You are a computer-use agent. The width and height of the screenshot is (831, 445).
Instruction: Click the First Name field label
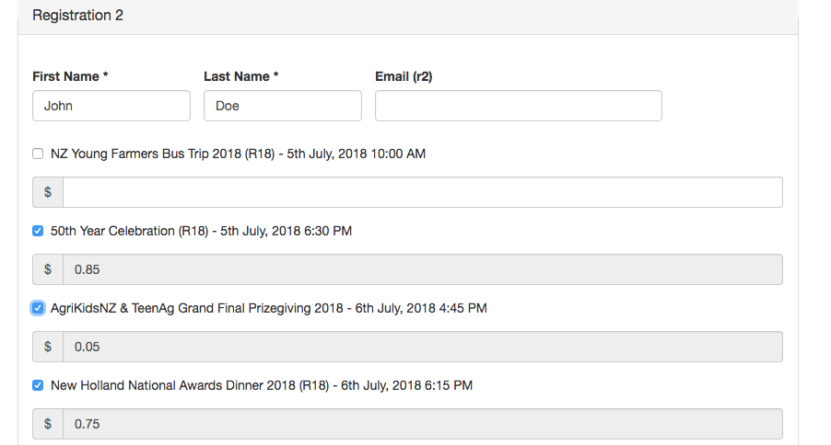tap(70, 76)
